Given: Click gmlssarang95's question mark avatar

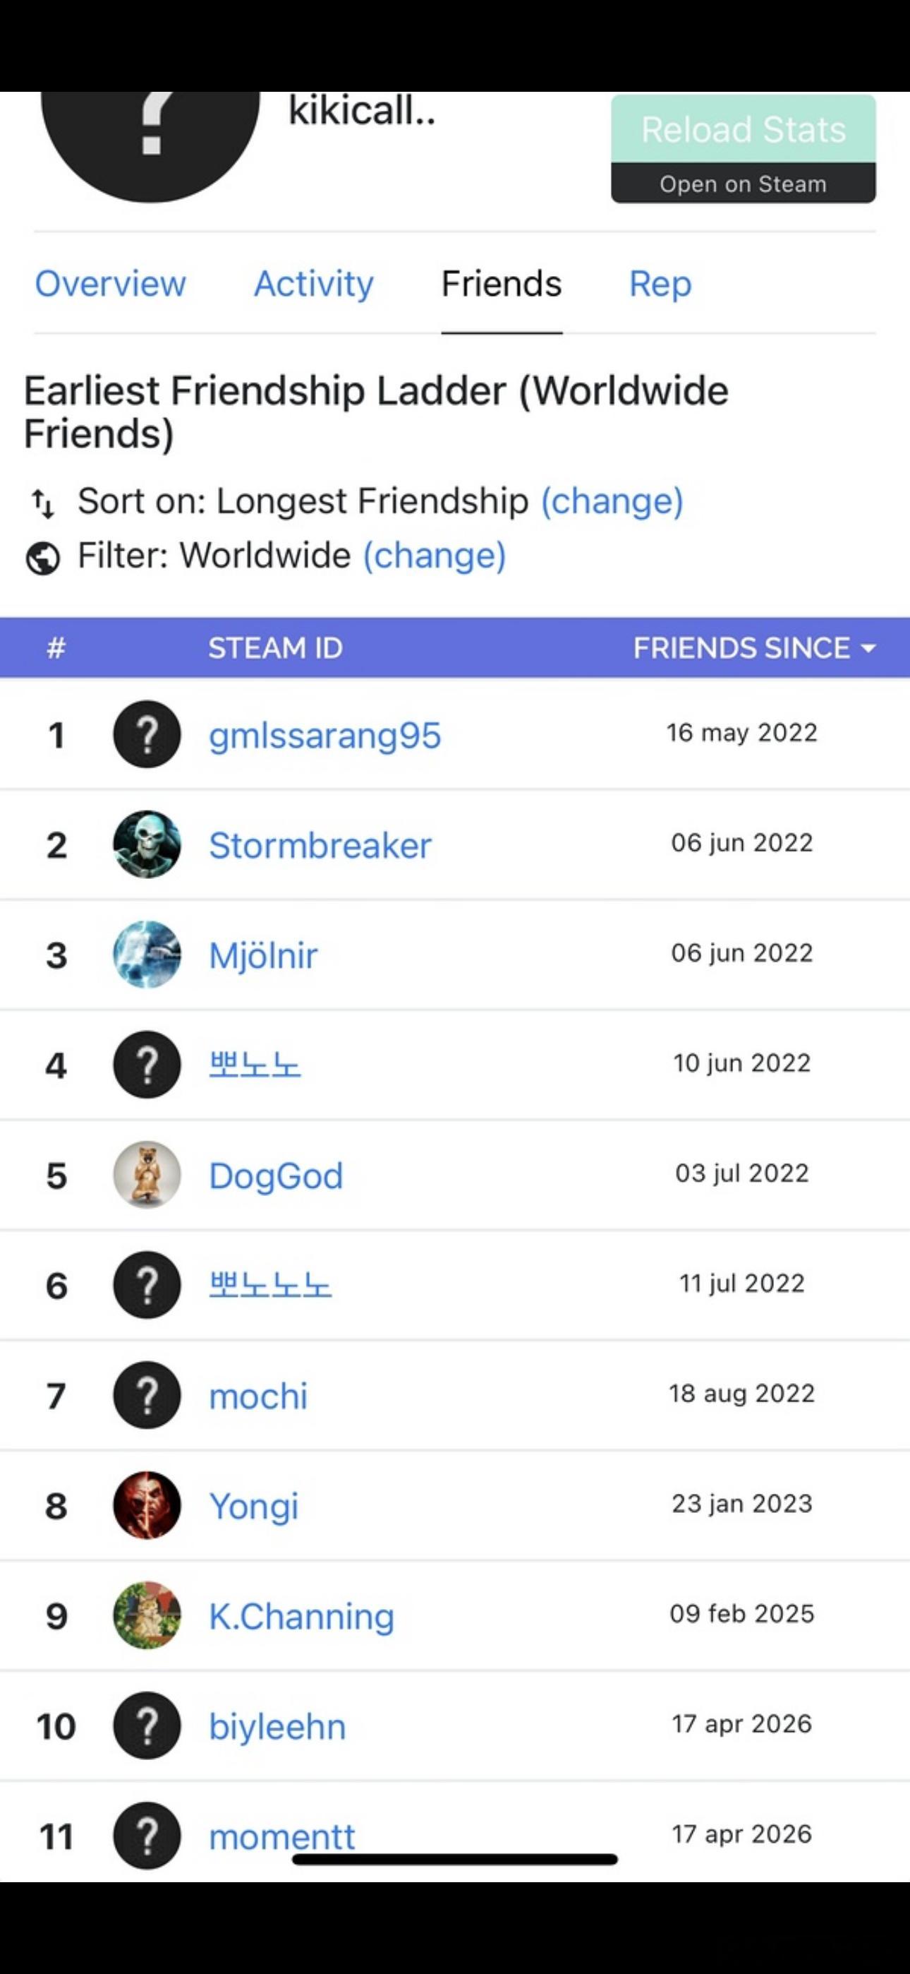Looking at the screenshot, I should pos(147,734).
